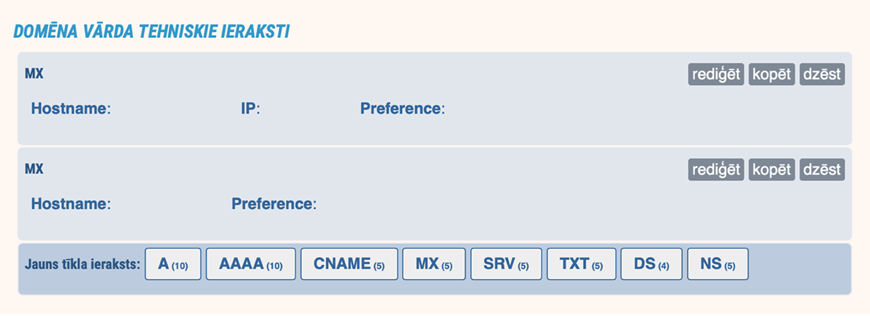Image resolution: width=870 pixels, height=316 pixels.
Task: Click Hostname label in the record without IP
Action: coord(71,204)
